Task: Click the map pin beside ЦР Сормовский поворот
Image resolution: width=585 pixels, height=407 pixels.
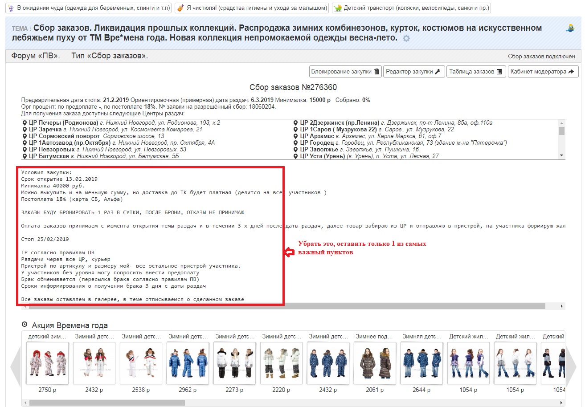Action: pos(25,136)
